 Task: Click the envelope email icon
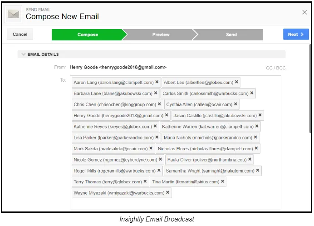coord(13,15)
